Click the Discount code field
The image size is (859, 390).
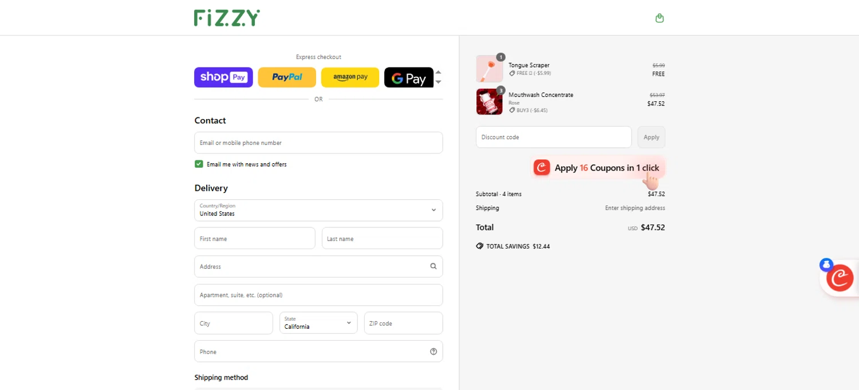coord(554,137)
